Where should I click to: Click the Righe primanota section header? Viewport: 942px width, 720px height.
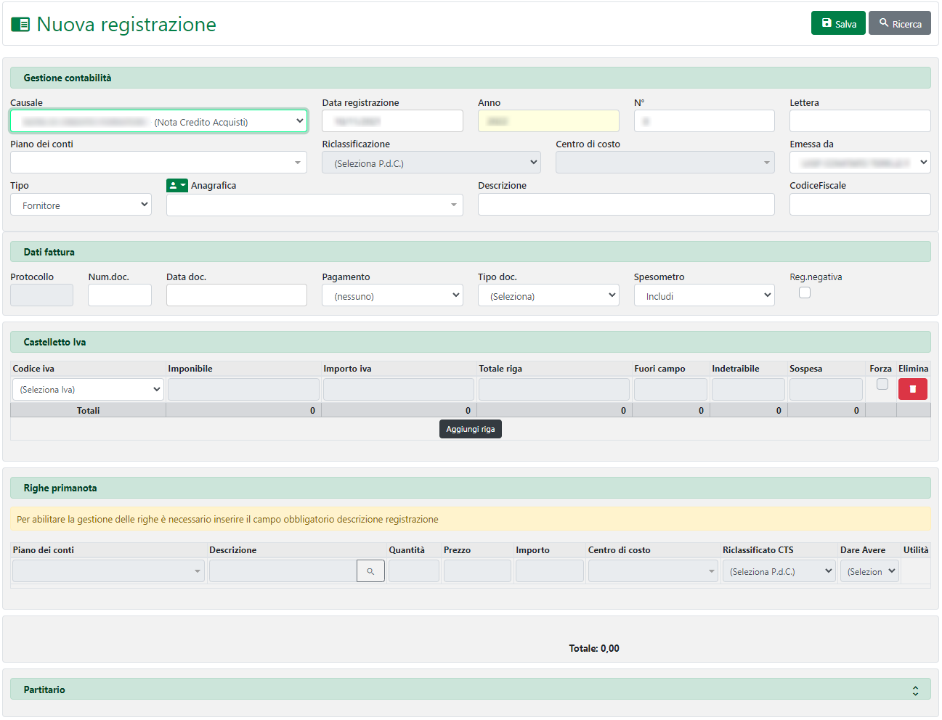point(470,488)
